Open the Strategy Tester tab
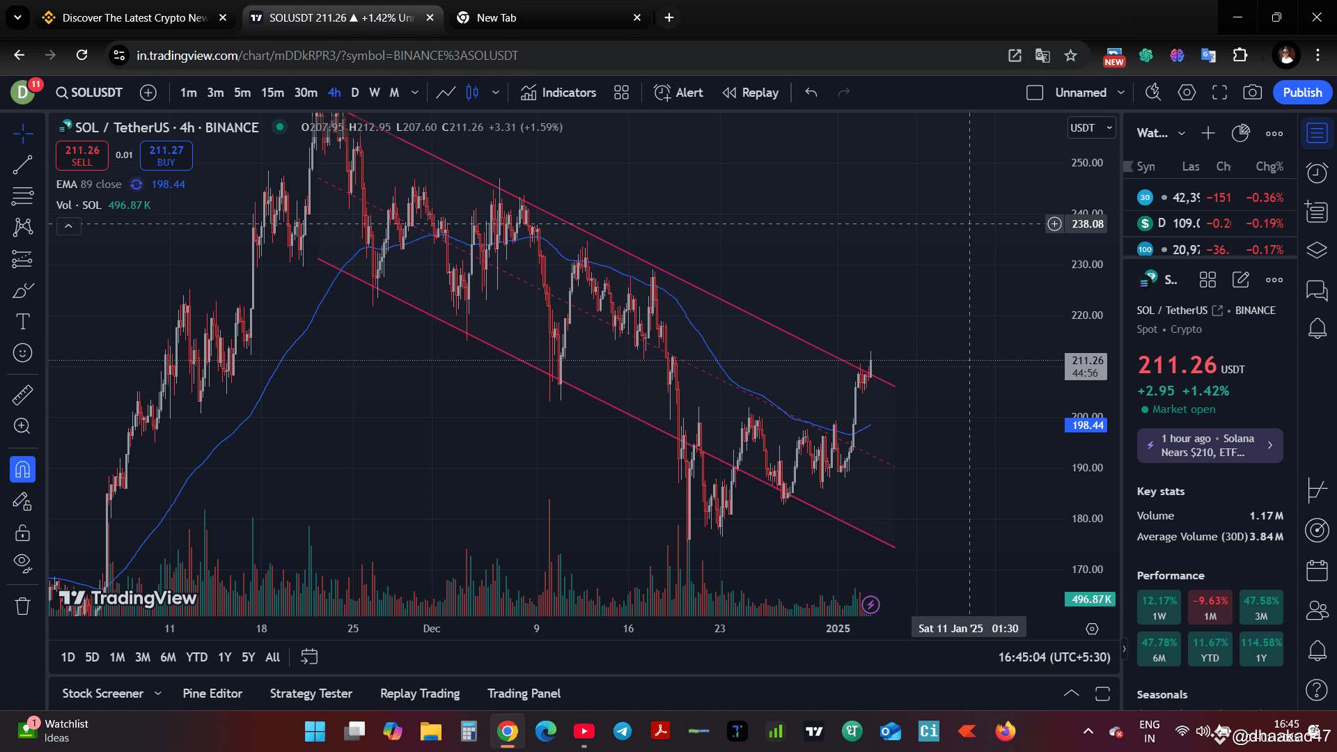1337x752 pixels. 311,694
